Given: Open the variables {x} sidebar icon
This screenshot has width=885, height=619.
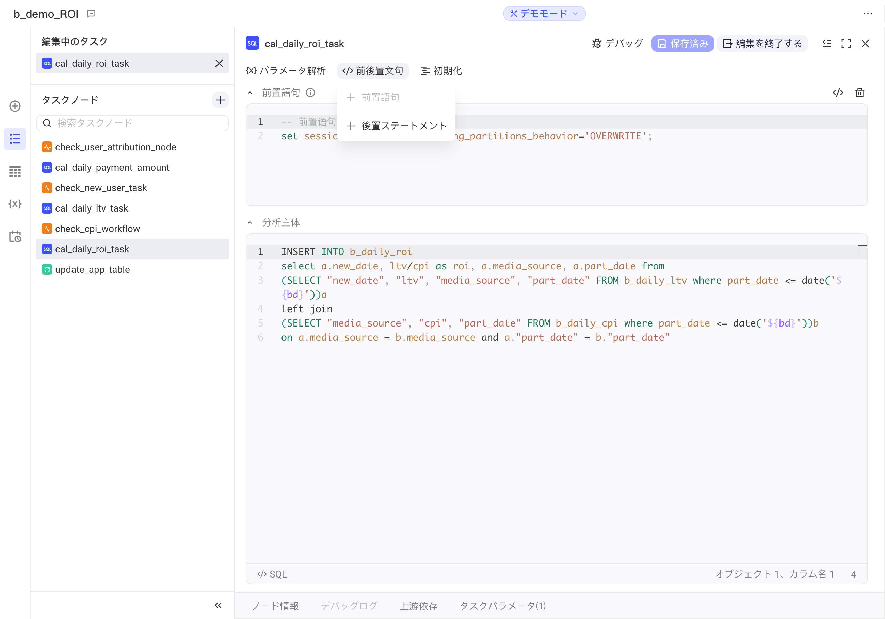Looking at the screenshot, I should click(15, 204).
